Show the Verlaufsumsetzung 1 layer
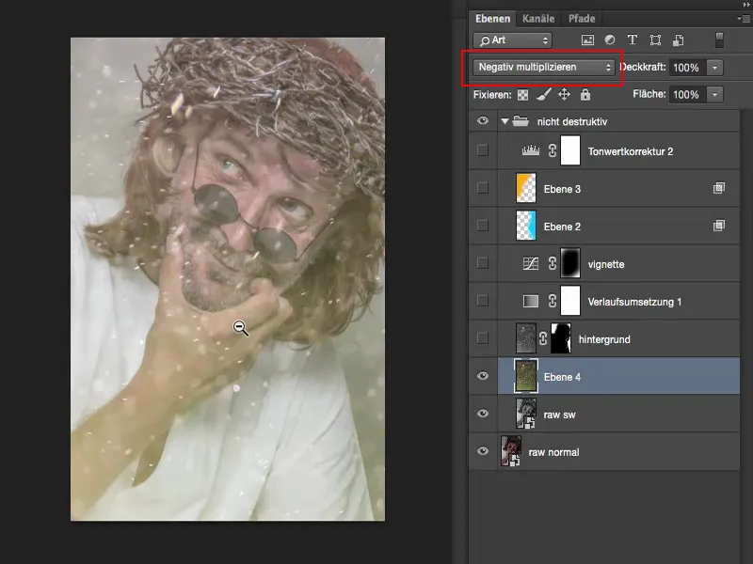Viewport: 753px width, 564px height. [x=483, y=301]
